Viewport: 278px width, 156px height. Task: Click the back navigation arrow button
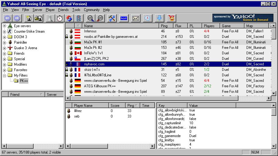tap(7, 18)
